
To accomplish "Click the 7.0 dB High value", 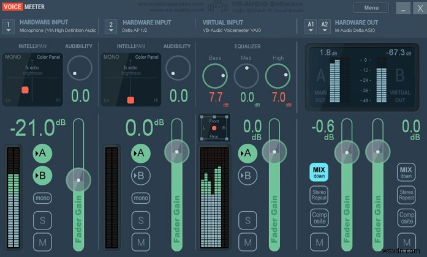I will (281, 99).
